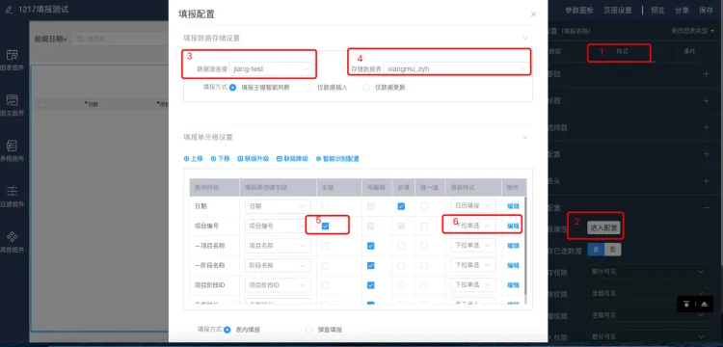Image resolution: width=723 pixels, height=347 pixels.
Task: Select 仅数据插入 radio option
Action: [308, 87]
